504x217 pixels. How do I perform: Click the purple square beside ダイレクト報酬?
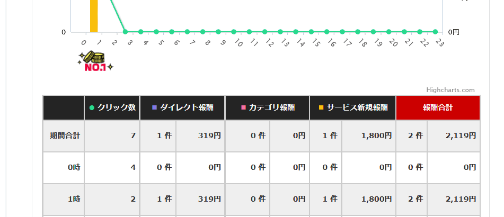point(154,107)
